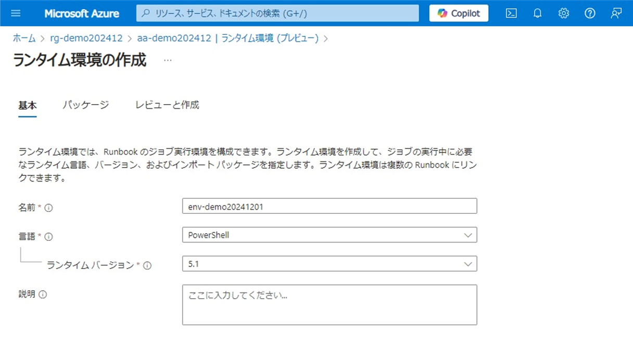The image size is (633, 357).
Task: Click the 説明 field label
Action: coord(27,295)
